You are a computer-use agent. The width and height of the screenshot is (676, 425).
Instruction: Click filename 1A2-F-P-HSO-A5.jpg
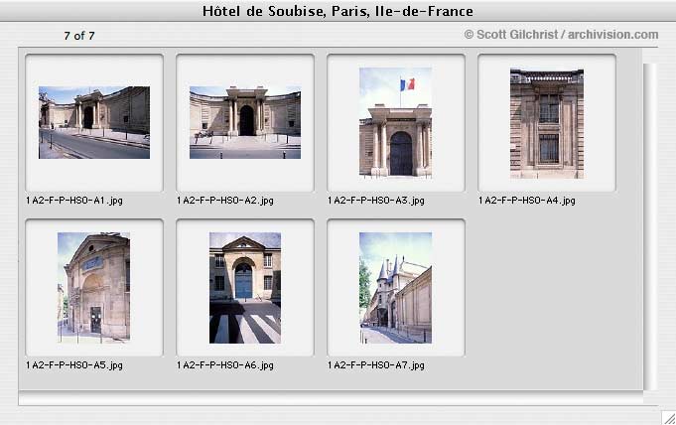click(74, 365)
